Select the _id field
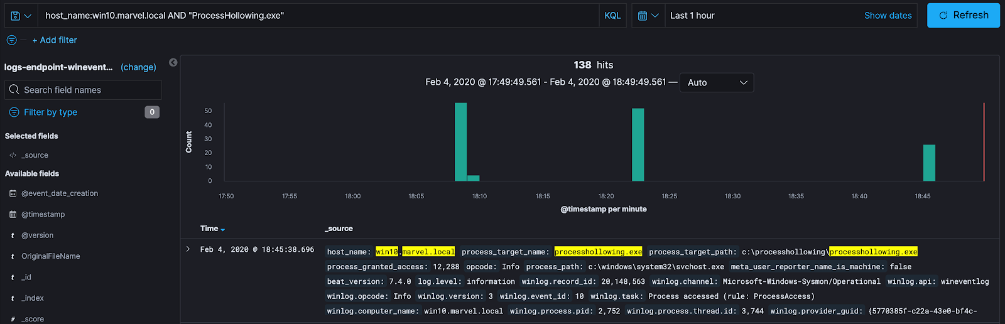 [x=26, y=277]
